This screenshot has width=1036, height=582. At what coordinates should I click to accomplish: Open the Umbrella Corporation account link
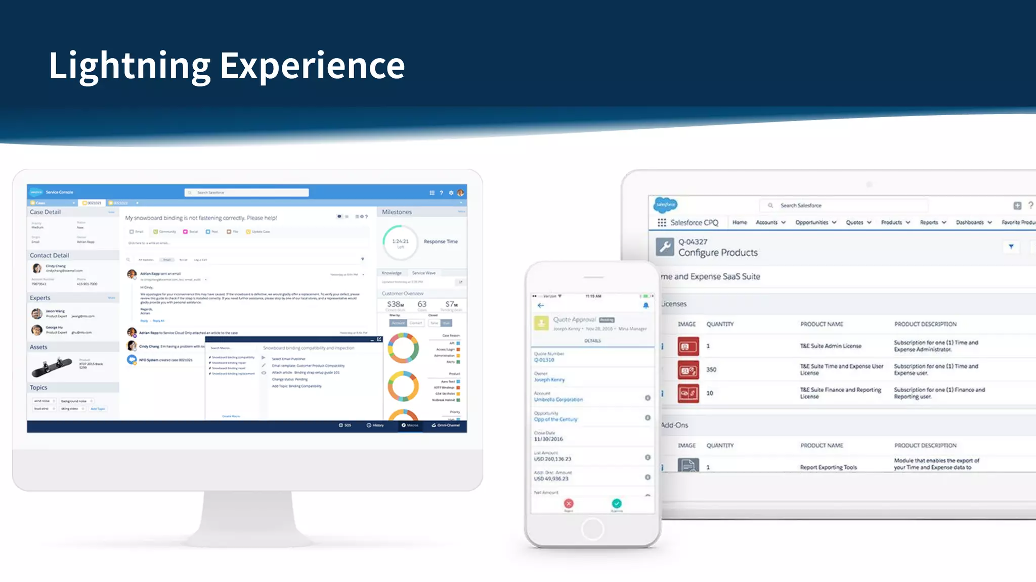coord(558,400)
